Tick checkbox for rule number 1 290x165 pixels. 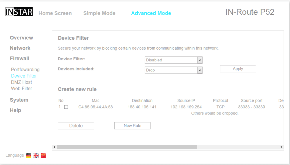66,107
